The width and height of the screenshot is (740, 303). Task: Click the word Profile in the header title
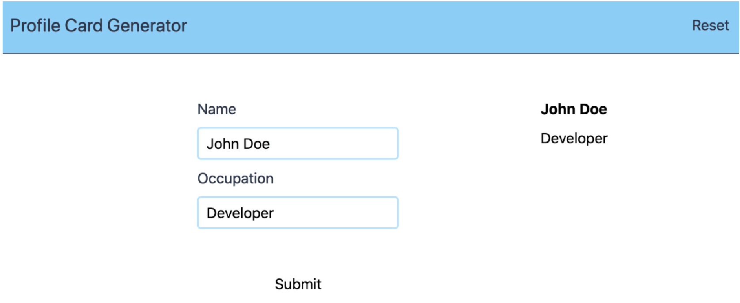35,26
